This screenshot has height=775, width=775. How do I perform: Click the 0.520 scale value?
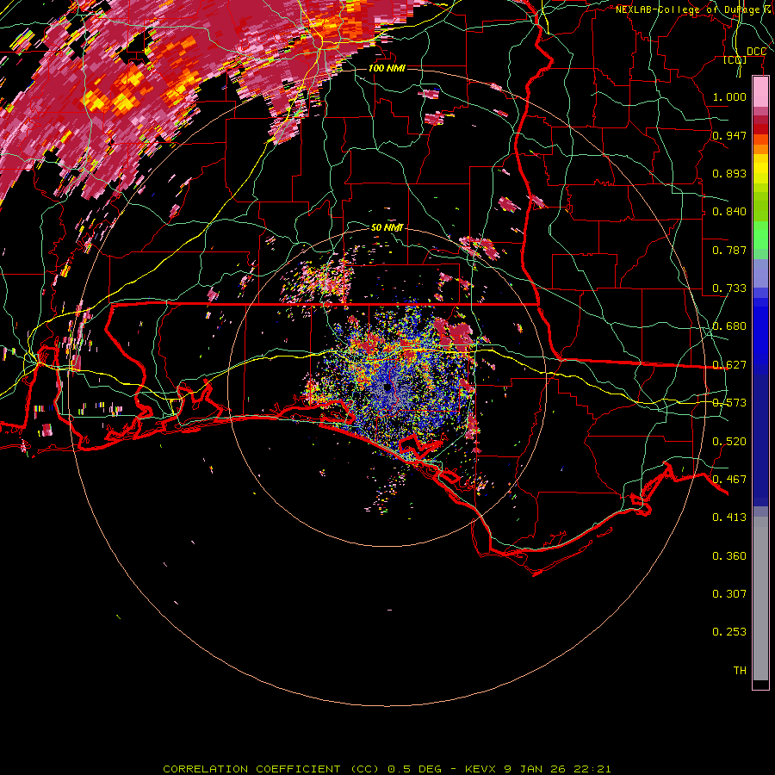(729, 442)
